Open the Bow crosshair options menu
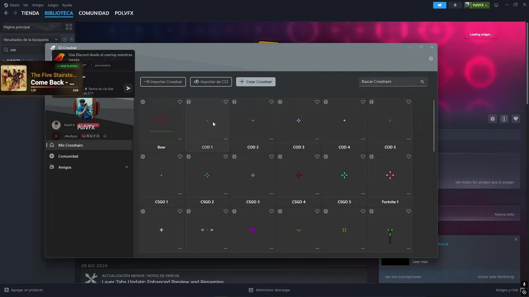This screenshot has width=529, height=297. coord(180,139)
